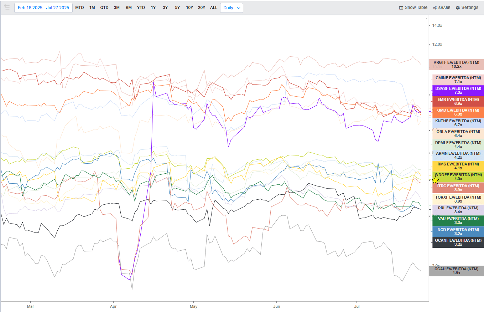The image size is (484, 312).
Task: Click the Show Table grid icon
Action: [x=401, y=7]
